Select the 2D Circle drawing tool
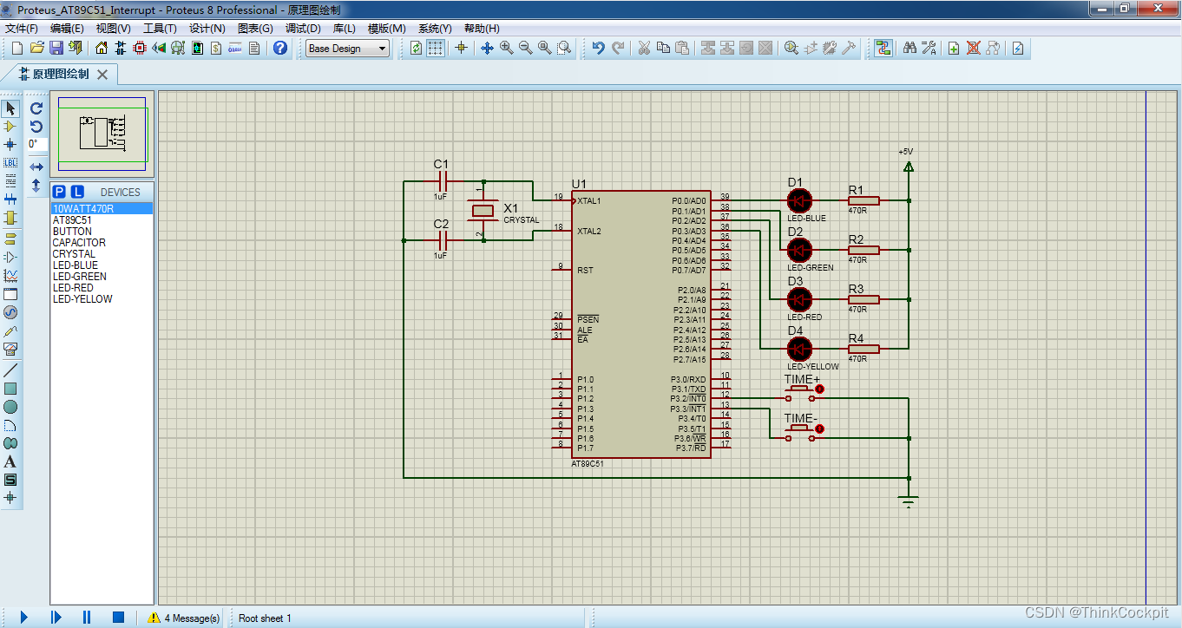 [x=10, y=407]
